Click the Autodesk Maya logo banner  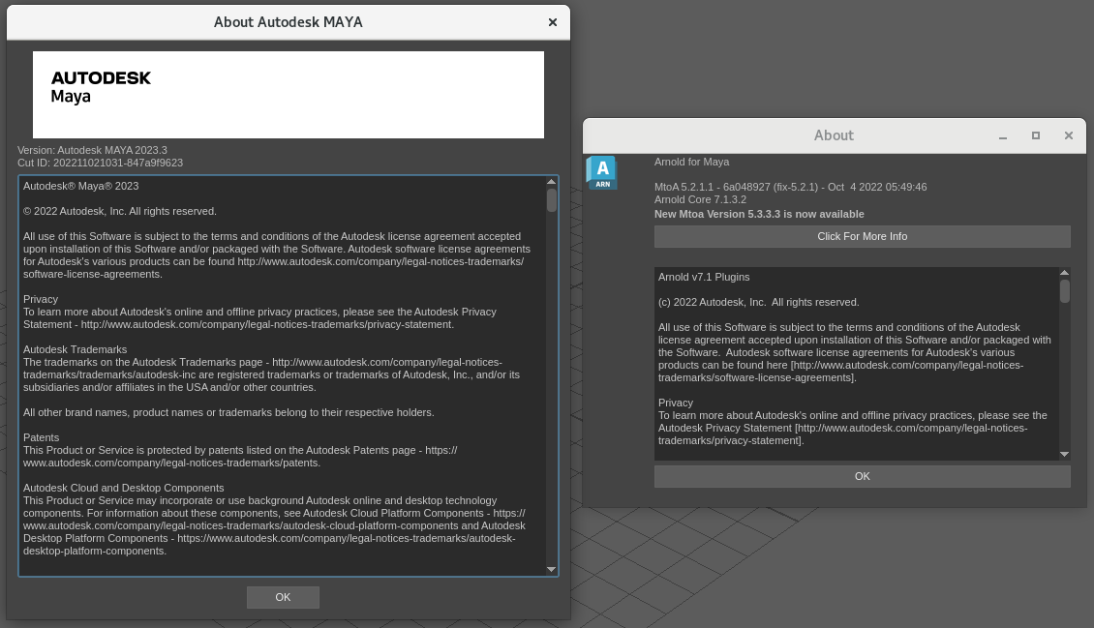(289, 95)
